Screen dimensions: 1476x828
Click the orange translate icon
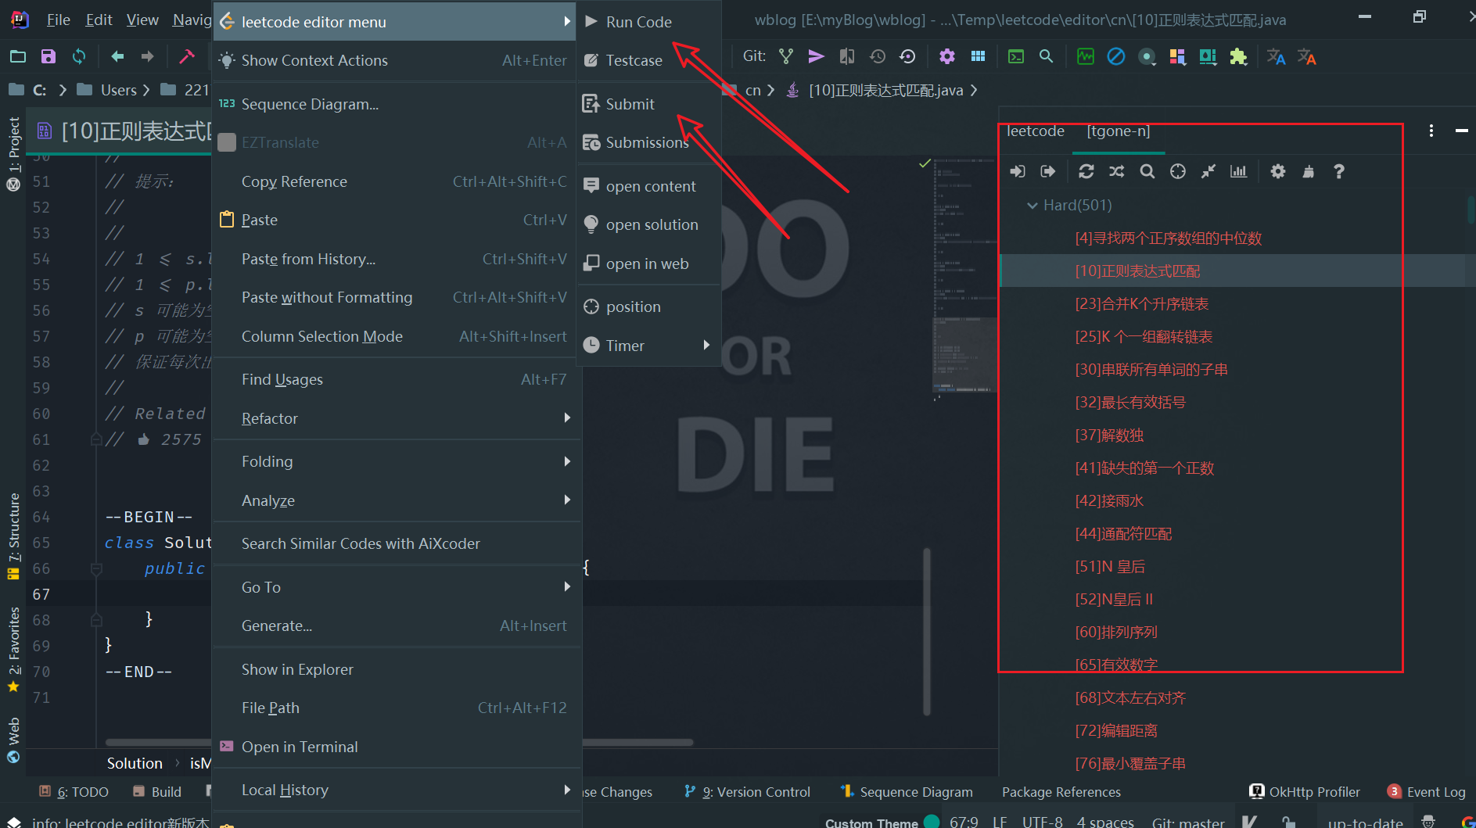[x=1307, y=56]
